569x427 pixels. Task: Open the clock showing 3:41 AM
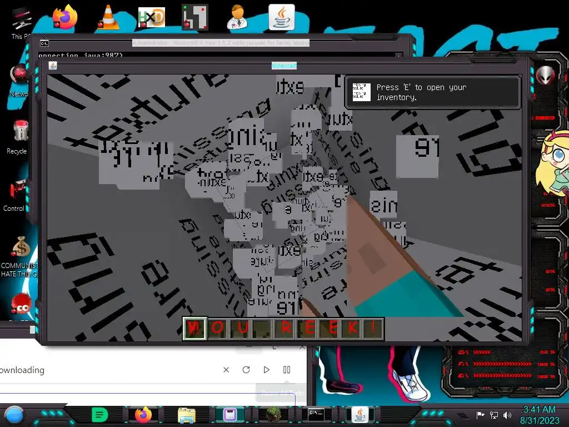tap(540, 415)
